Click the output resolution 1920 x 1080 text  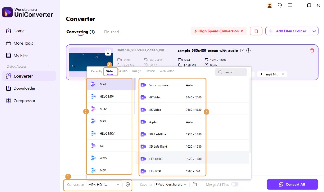click(x=218, y=60)
